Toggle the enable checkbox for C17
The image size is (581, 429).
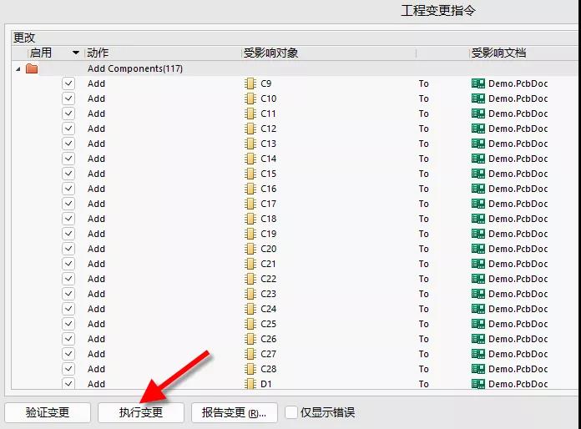68,204
